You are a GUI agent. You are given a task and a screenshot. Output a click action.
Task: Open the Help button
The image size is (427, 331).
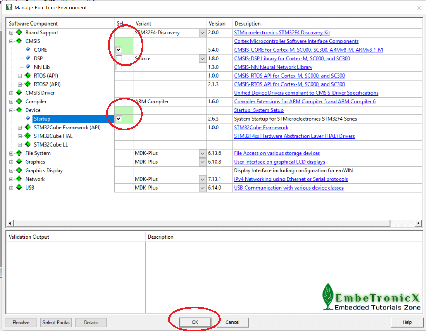pyautogui.click(x=407, y=322)
